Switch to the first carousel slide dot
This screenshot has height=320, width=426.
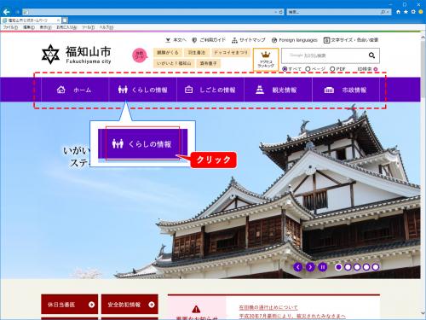pos(338,267)
